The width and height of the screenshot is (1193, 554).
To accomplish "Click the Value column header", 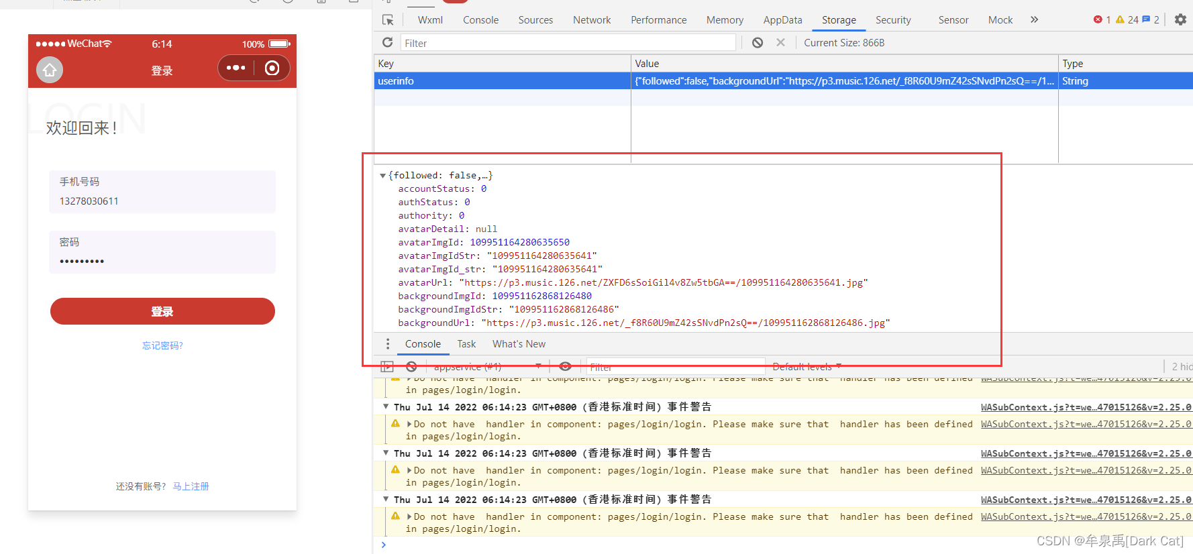I will [844, 63].
